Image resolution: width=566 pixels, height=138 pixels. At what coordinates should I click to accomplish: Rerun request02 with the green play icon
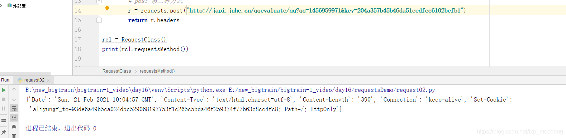4,90
